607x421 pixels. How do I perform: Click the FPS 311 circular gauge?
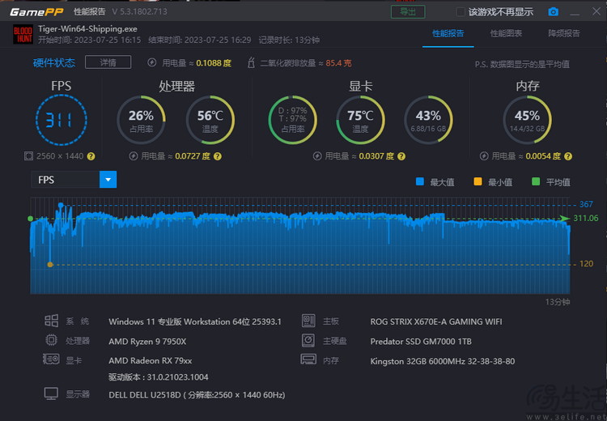click(62, 120)
